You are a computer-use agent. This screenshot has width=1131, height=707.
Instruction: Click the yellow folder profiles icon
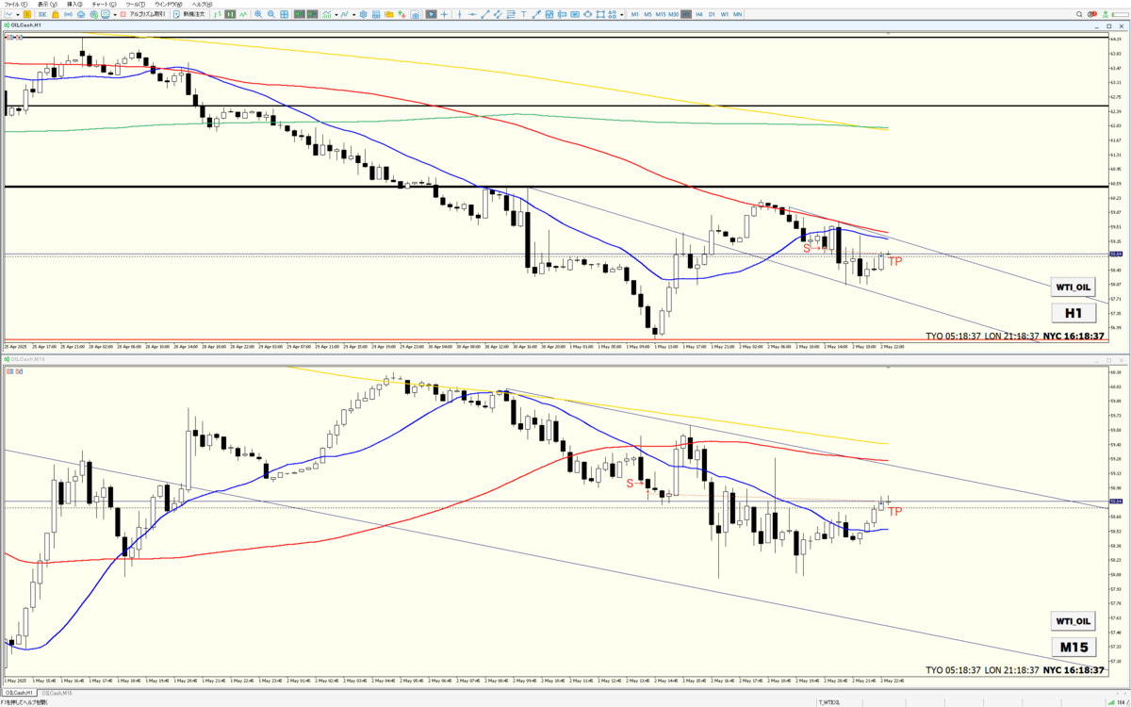[389, 14]
